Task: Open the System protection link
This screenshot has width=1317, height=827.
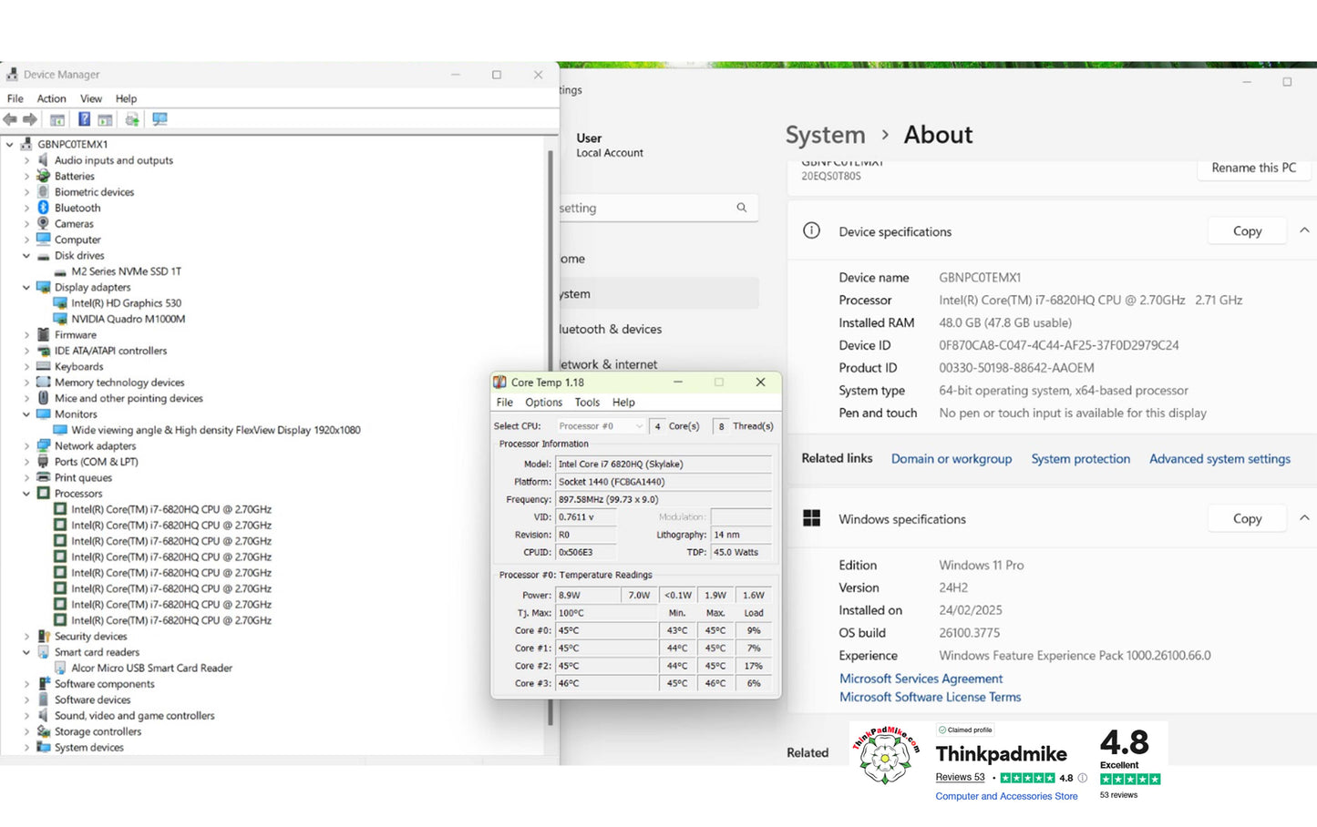Action: coord(1081,459)
